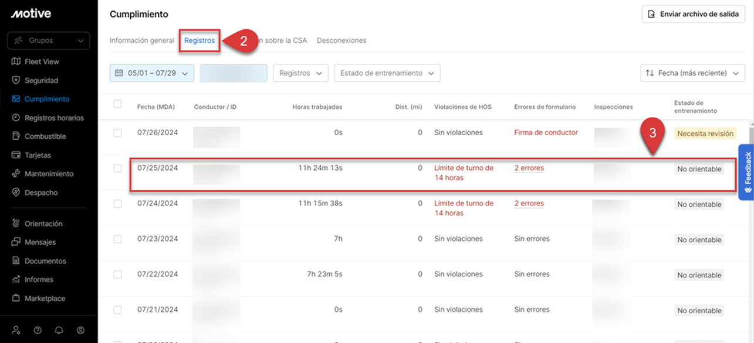This screenshot has height=343, width=754.
Task: Check the box for the 07/24/2024 row
Action: (x=117, y=204)
